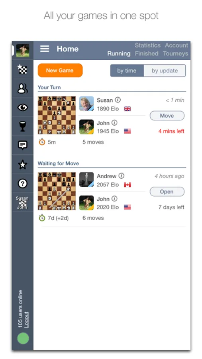Open the question mark help icon
Screen dimensions: 202x359
23,183
